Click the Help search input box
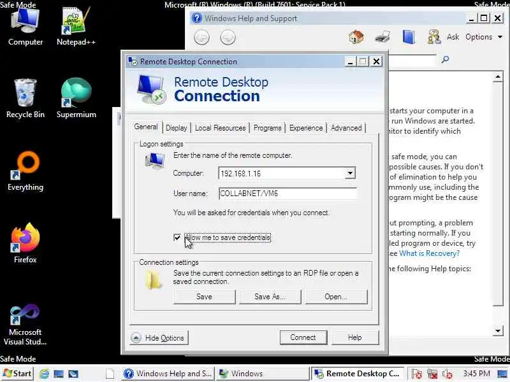The image size is (510, 382). point(412,60)
